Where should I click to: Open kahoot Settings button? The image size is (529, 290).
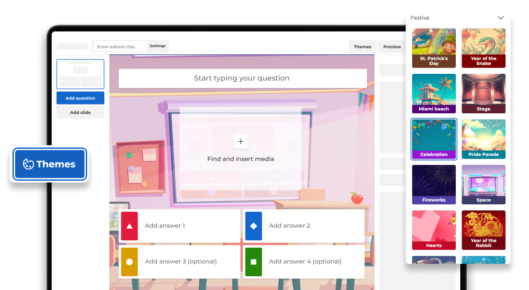[157, 46]
